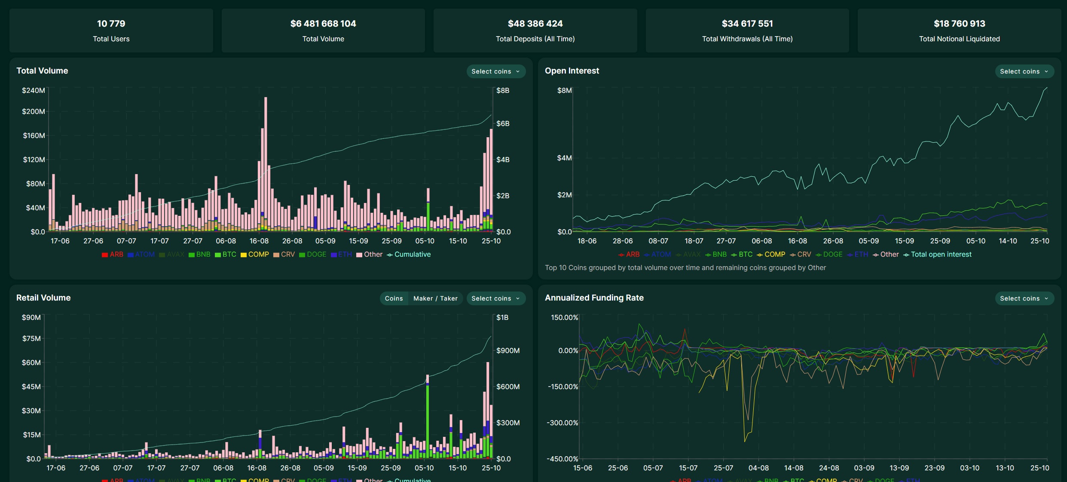Click DOGE legend square in Total Volume
This screenshot has height=482, width=1067.
(302, 255)
